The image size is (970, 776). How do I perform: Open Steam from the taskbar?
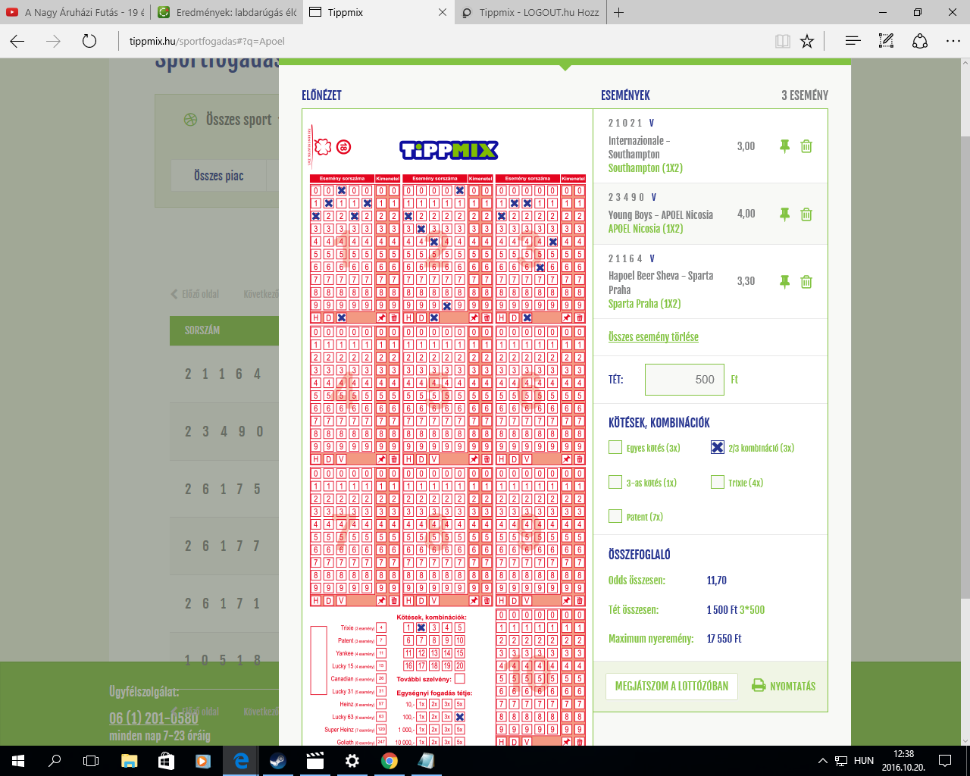(278, 761)
